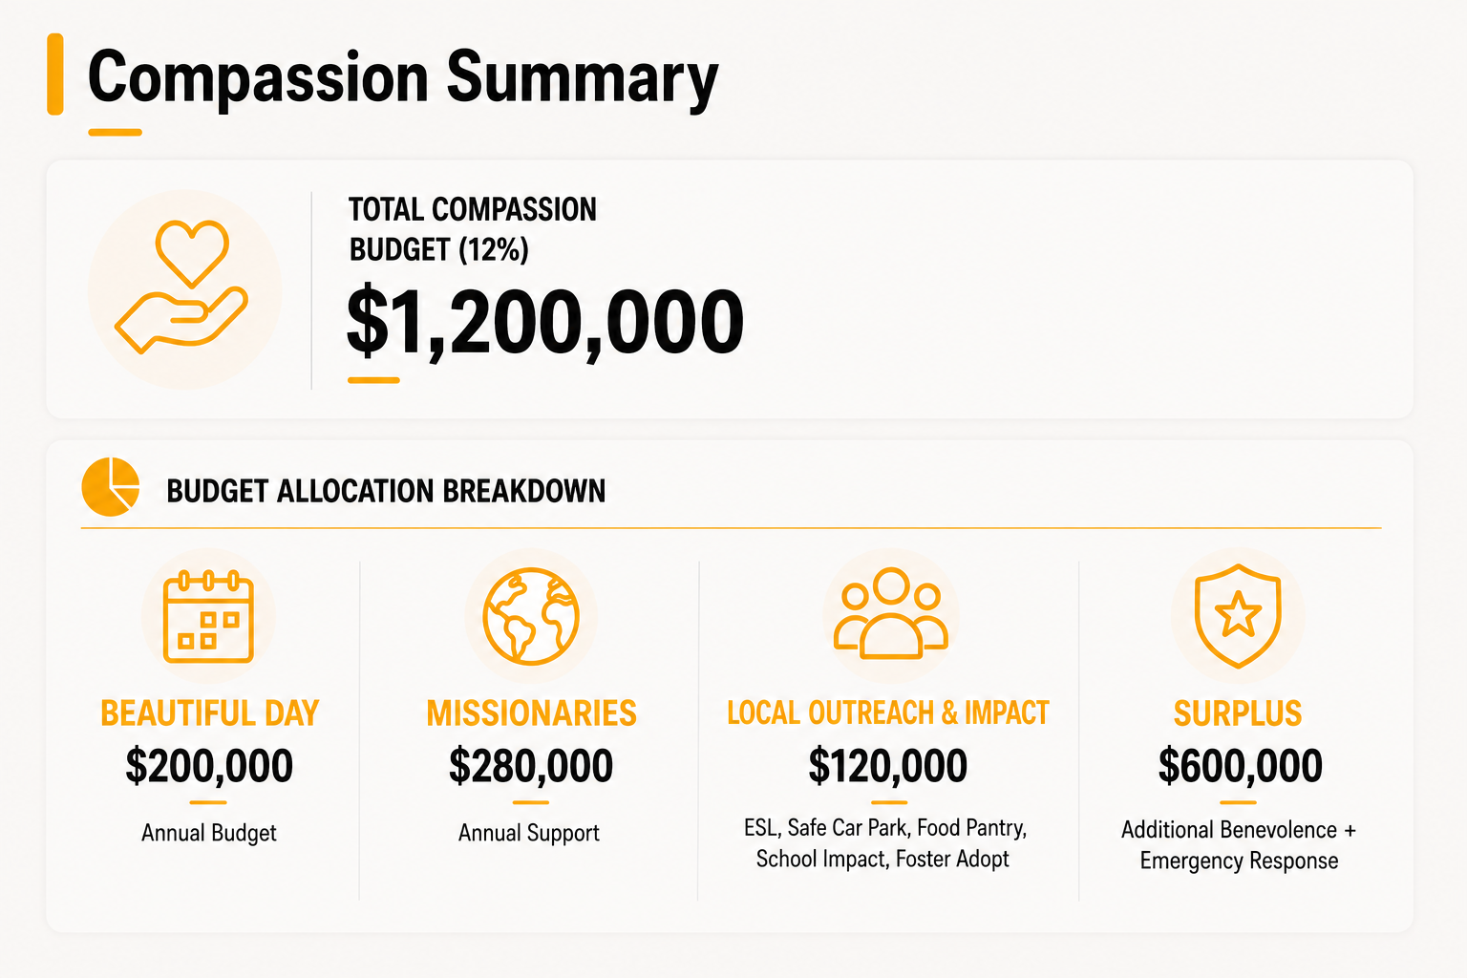The width and height of the screenshot is (1467, 978).
Task: Click the Compassion Summary title
Action: (402, 78)
